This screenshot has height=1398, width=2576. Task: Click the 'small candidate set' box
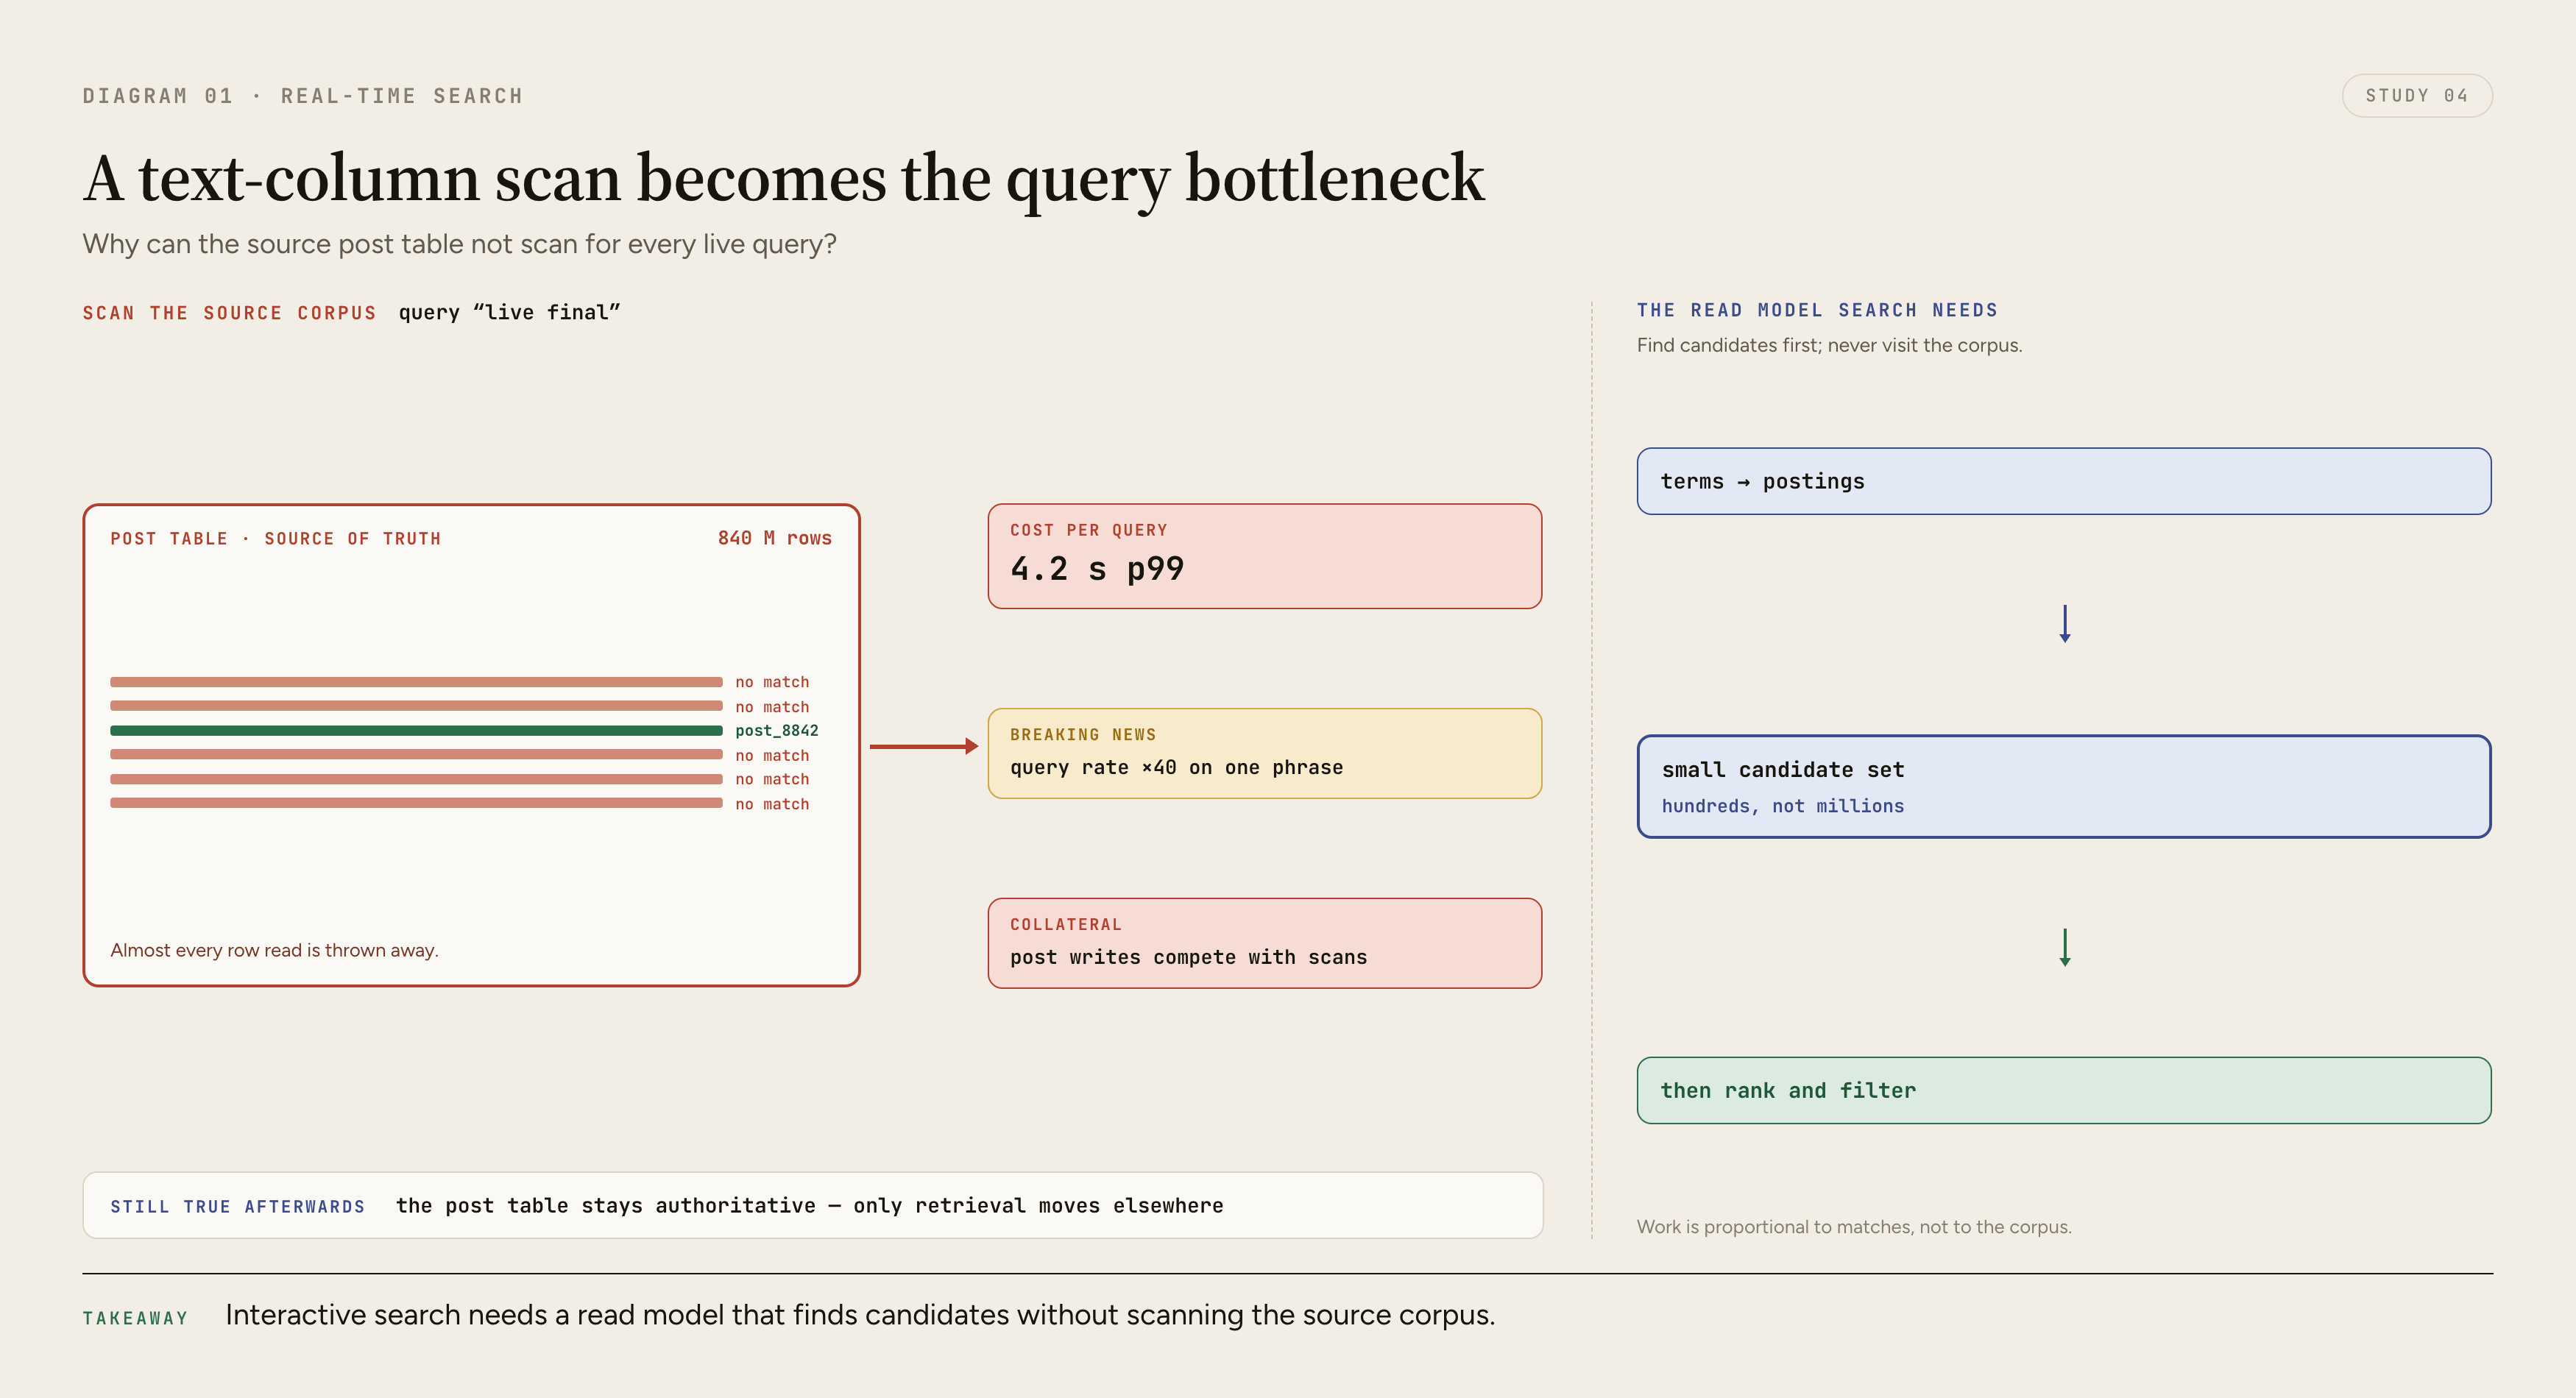[2063, 786]
